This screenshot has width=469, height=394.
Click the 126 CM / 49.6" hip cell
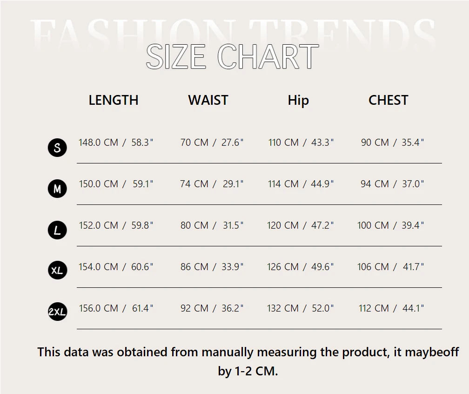coord(301,267)
